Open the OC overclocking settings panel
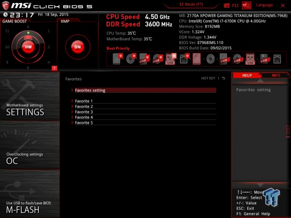 tap(30, 145)
